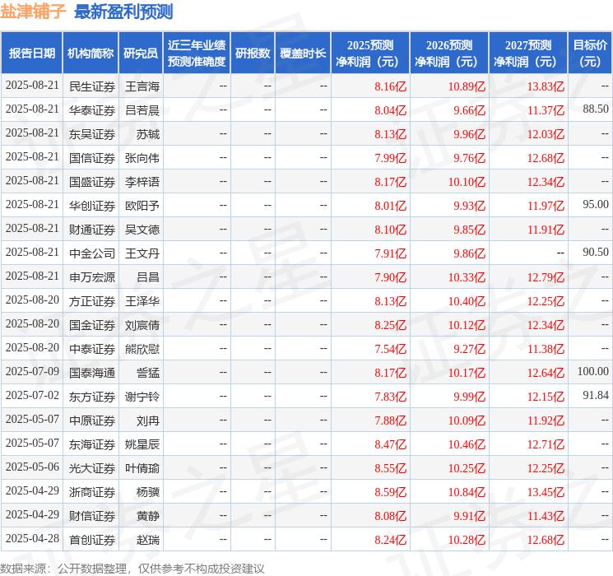613x576 pixels.
Task: Click the 数据来源 footer disclaimer text
Action: point(132,568)
